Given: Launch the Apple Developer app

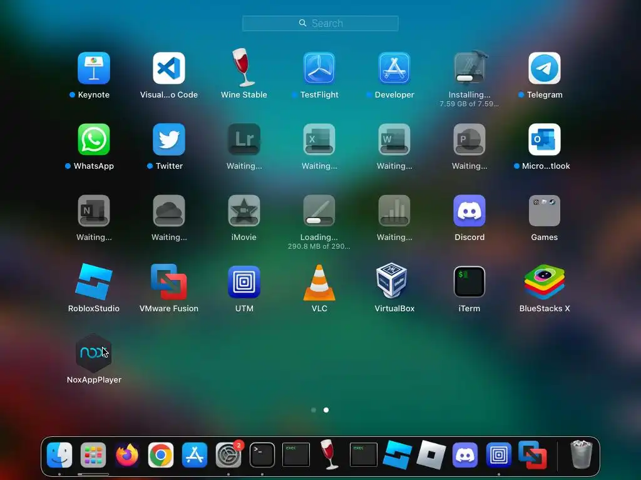Looking at the screenshot, I should pos(394,68).
